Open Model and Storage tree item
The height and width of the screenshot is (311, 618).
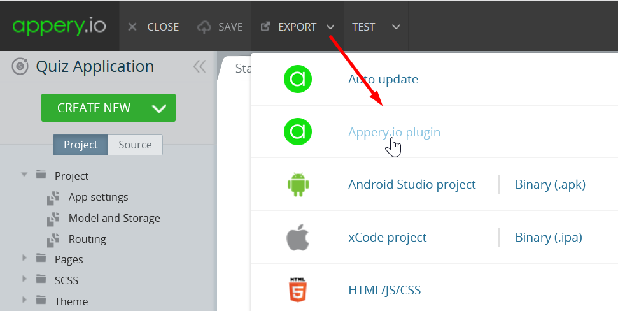(x=115, y=218)
